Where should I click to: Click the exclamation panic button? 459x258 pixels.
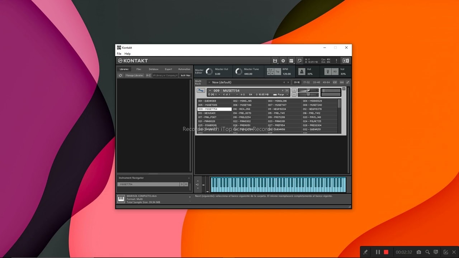(x=336, y=61)
